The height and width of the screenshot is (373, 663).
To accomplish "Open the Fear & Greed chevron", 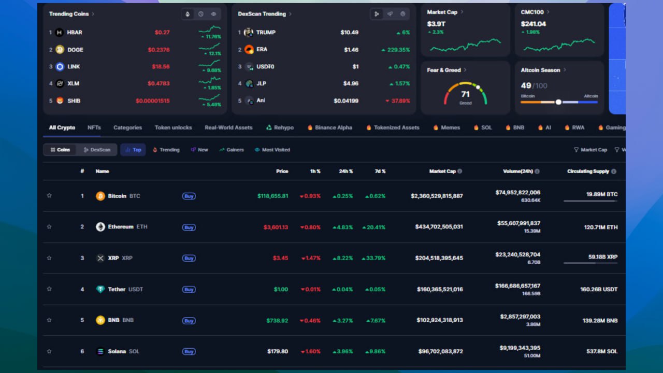I will tap(465, 70).
